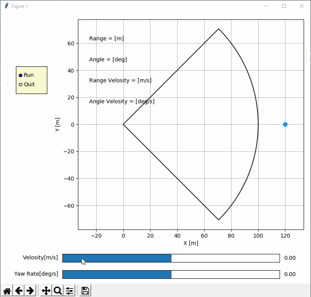Click the Yaw Rate slider's filled portion
This screenshot has height=297, width=311.
click(x=117, y=274)
